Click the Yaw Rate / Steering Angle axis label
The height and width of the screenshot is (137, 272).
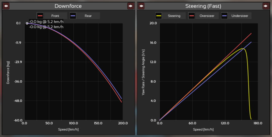[143, 72]
